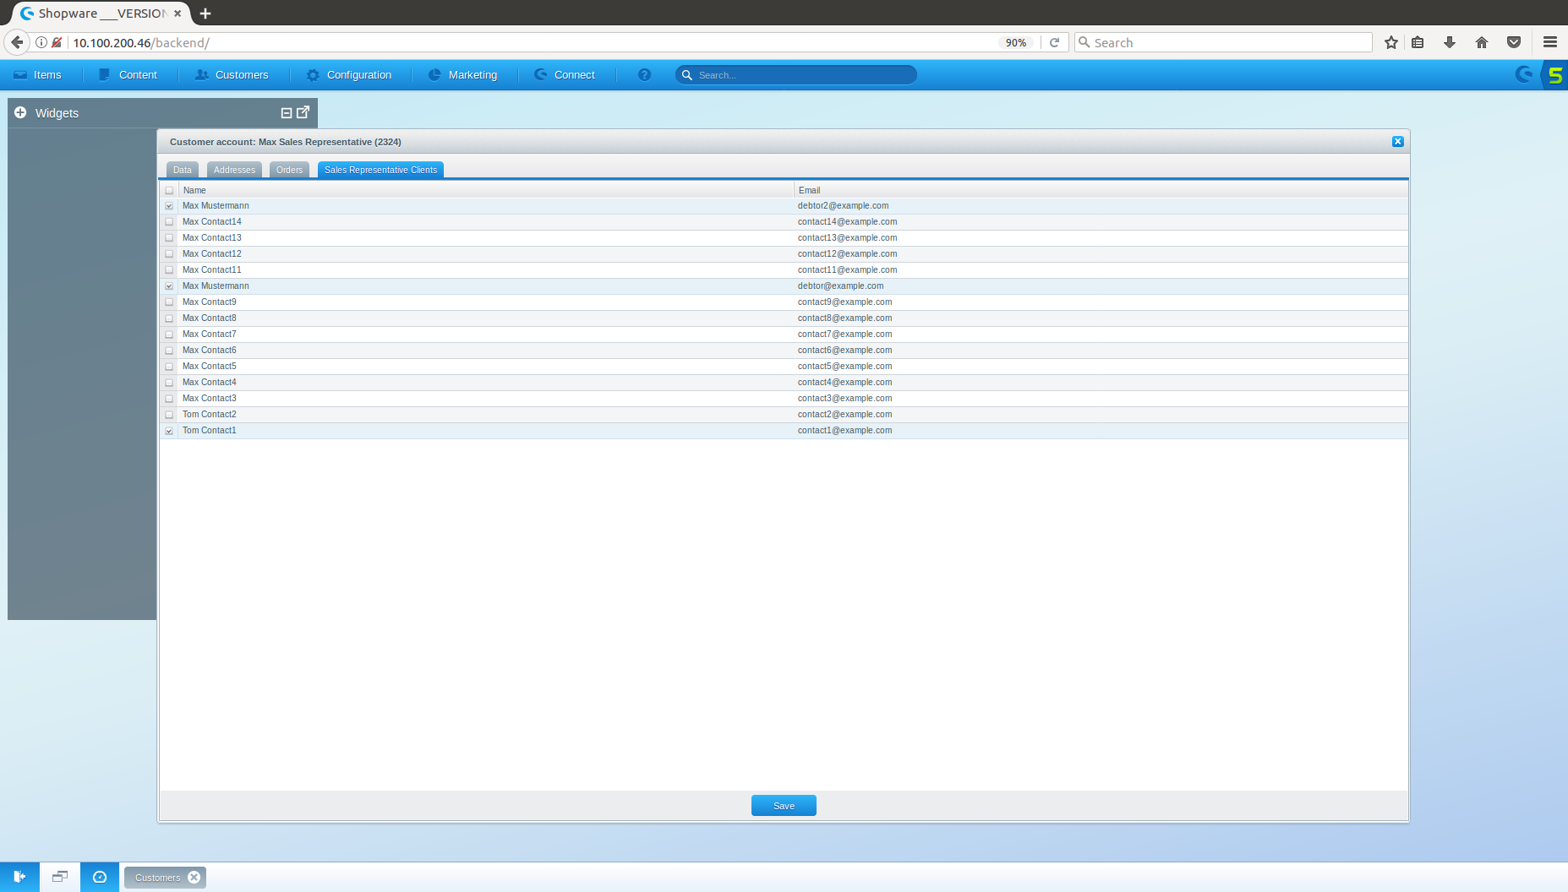Switch to the Orders tab

point(289,170)
